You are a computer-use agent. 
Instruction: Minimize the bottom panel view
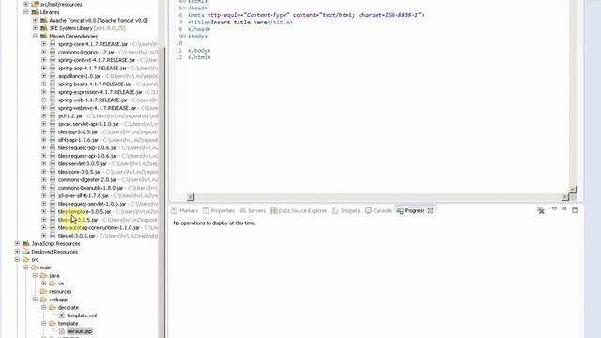click(563, 209)
